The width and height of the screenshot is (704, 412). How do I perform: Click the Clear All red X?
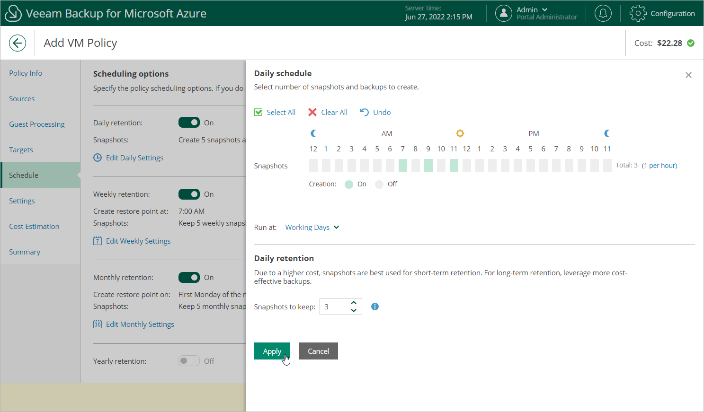pyautogui.click(x=312, y=112)
